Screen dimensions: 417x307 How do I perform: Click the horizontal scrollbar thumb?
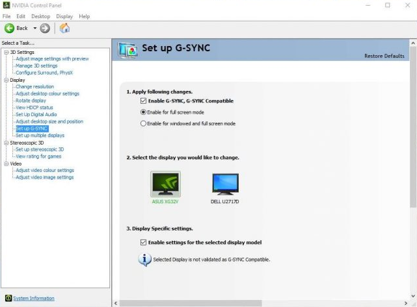191,303
